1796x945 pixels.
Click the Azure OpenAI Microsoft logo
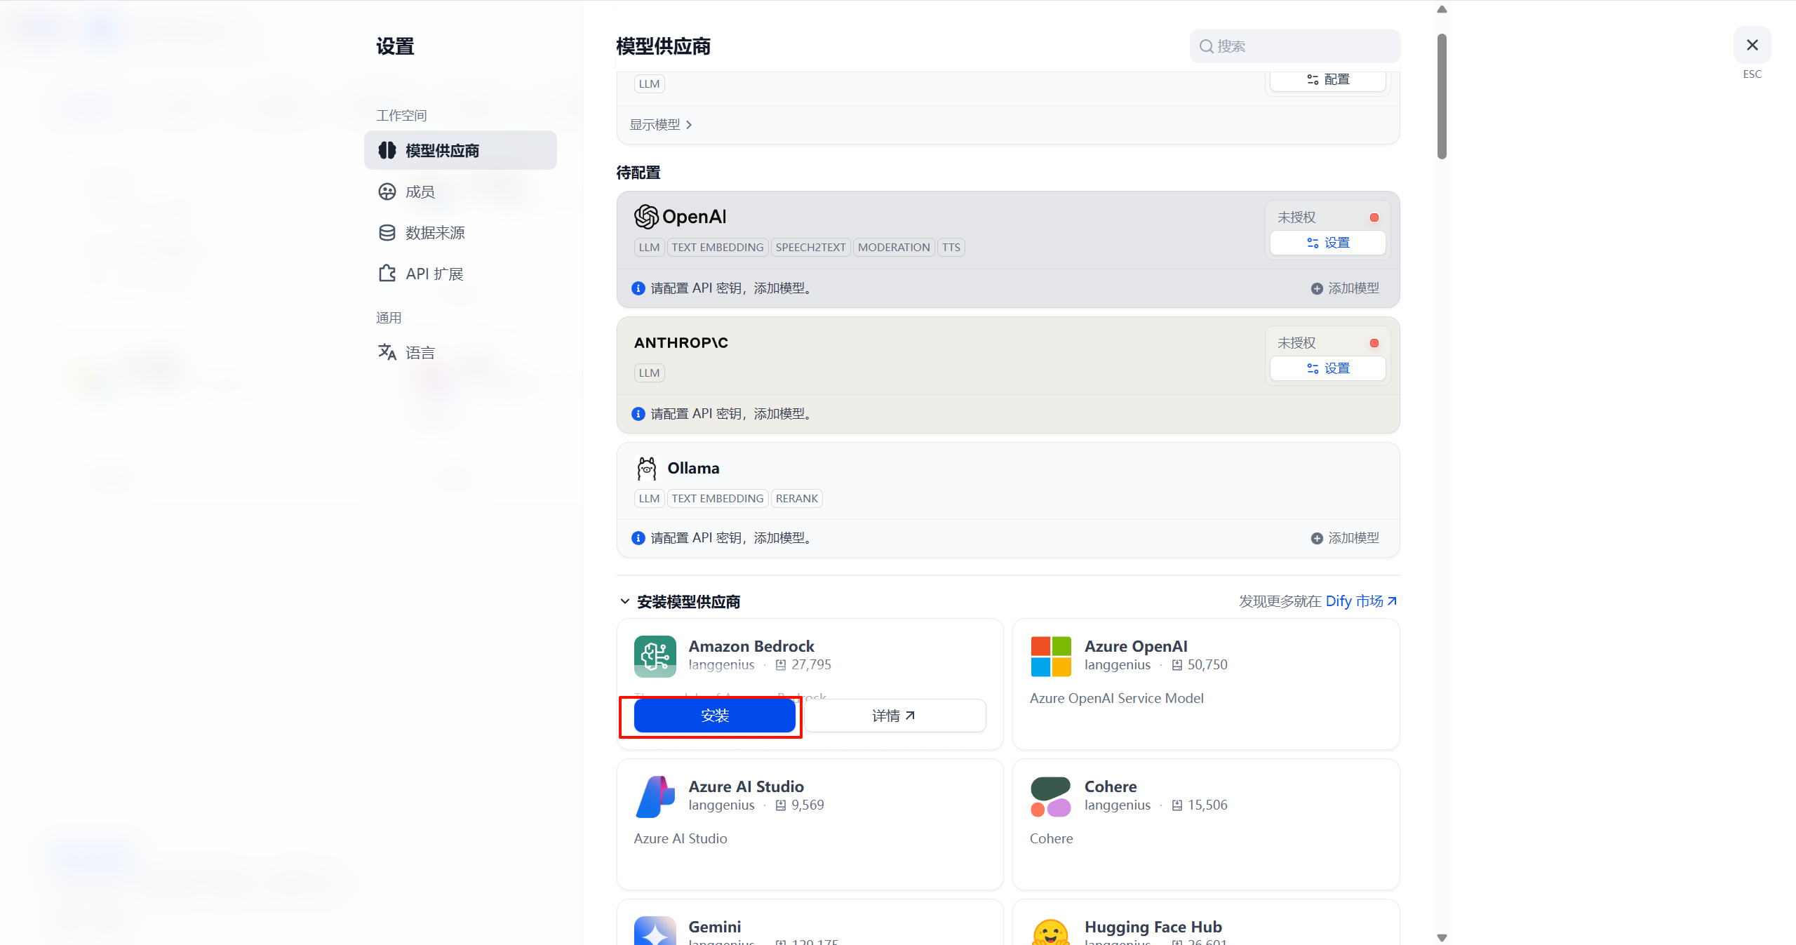[x=1050, y=656]
